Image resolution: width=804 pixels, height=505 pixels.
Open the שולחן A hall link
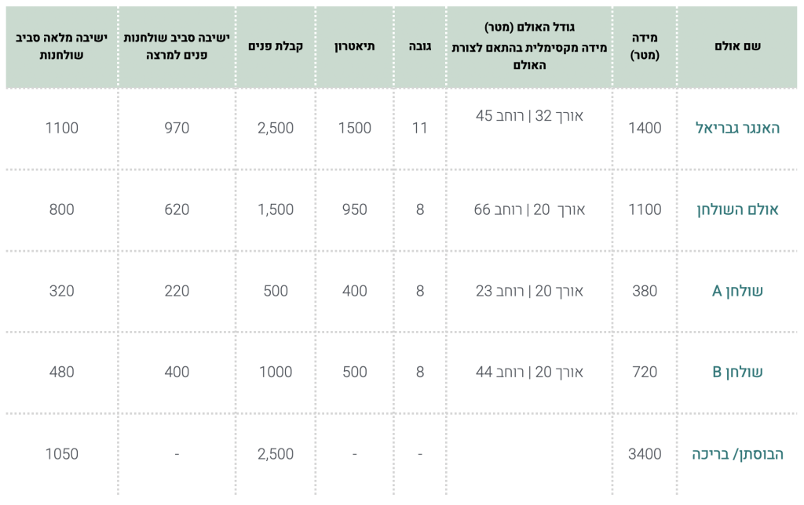[x=737, y=291]
